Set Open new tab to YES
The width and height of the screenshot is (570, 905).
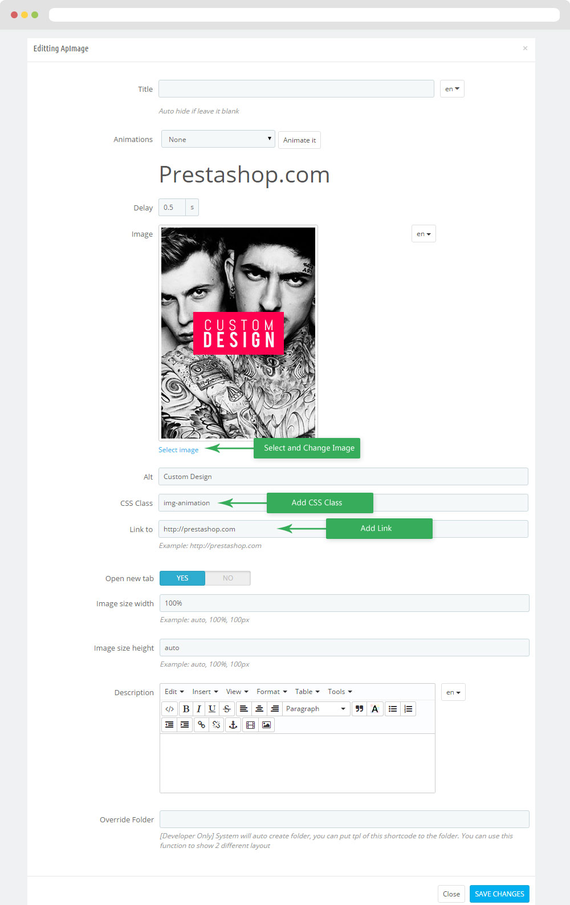pos(182,578)
